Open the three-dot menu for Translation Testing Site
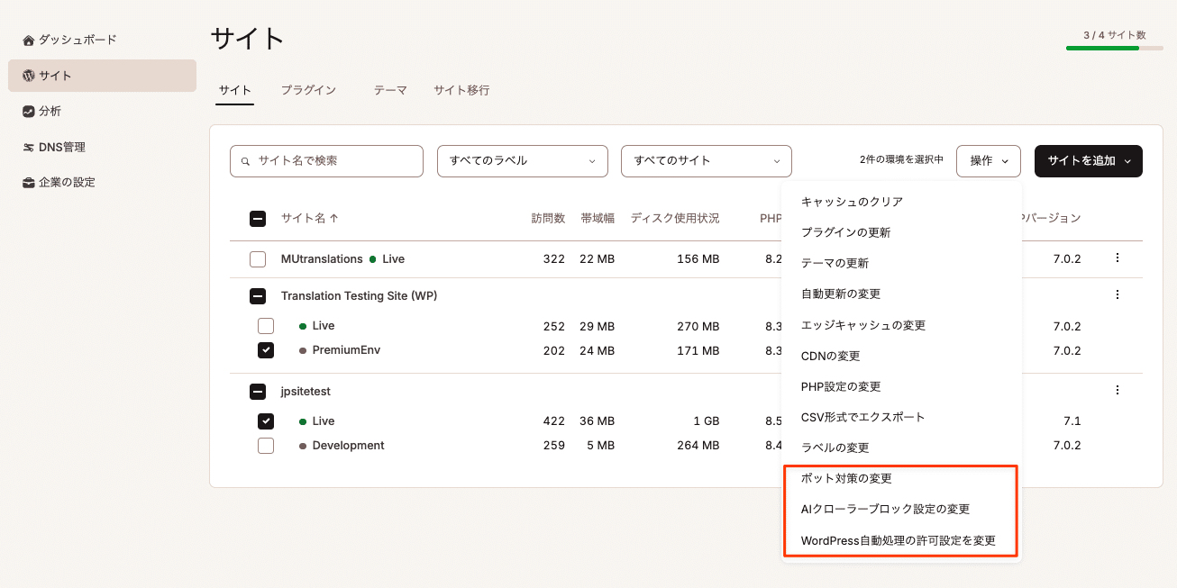Image resolution: width=1177 pixels, height=588 pixels. point(1118,294)
